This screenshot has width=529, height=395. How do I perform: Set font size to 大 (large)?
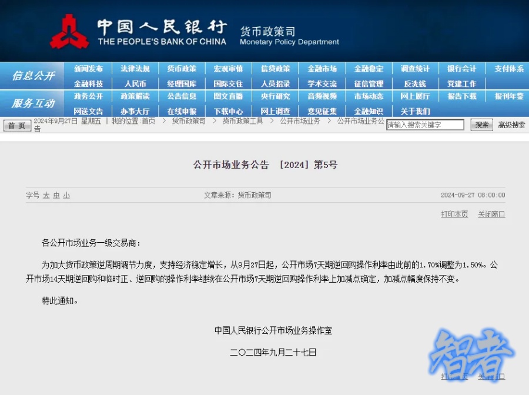click(45, 195)
